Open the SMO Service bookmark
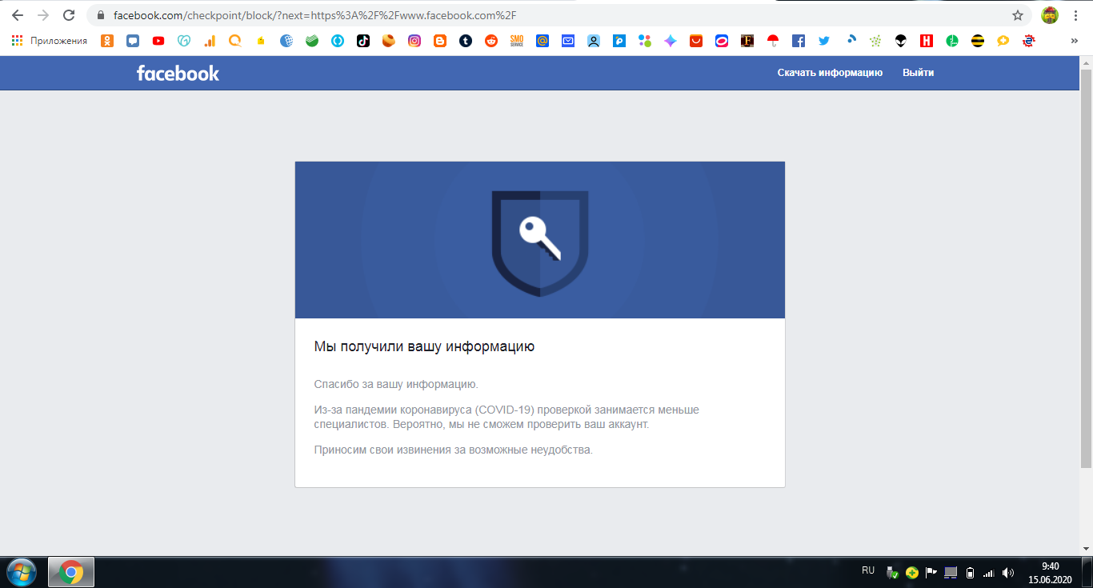Screen dimensions: 1093x588 pos(517,41)
